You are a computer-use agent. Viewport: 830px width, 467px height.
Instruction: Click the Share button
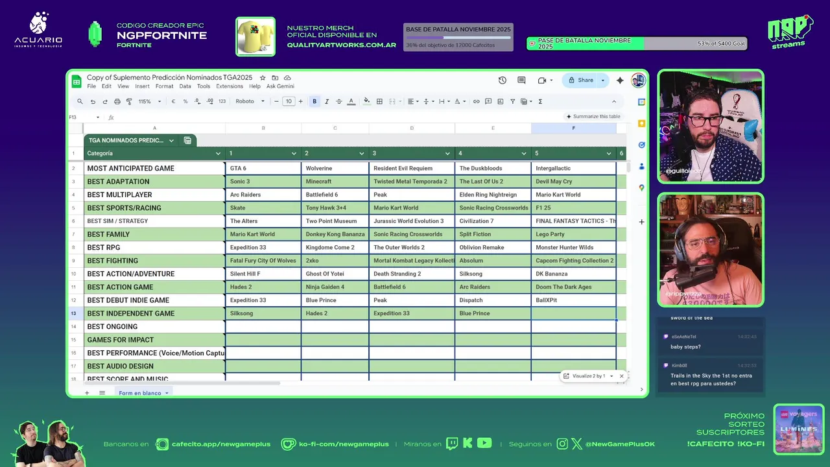[580, 80]
